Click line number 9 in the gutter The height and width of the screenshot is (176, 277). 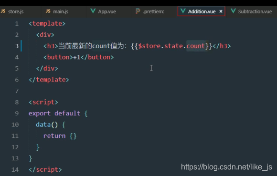tap(17, 114)
